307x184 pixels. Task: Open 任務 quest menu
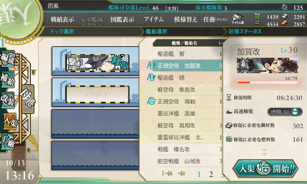point(215,19)
